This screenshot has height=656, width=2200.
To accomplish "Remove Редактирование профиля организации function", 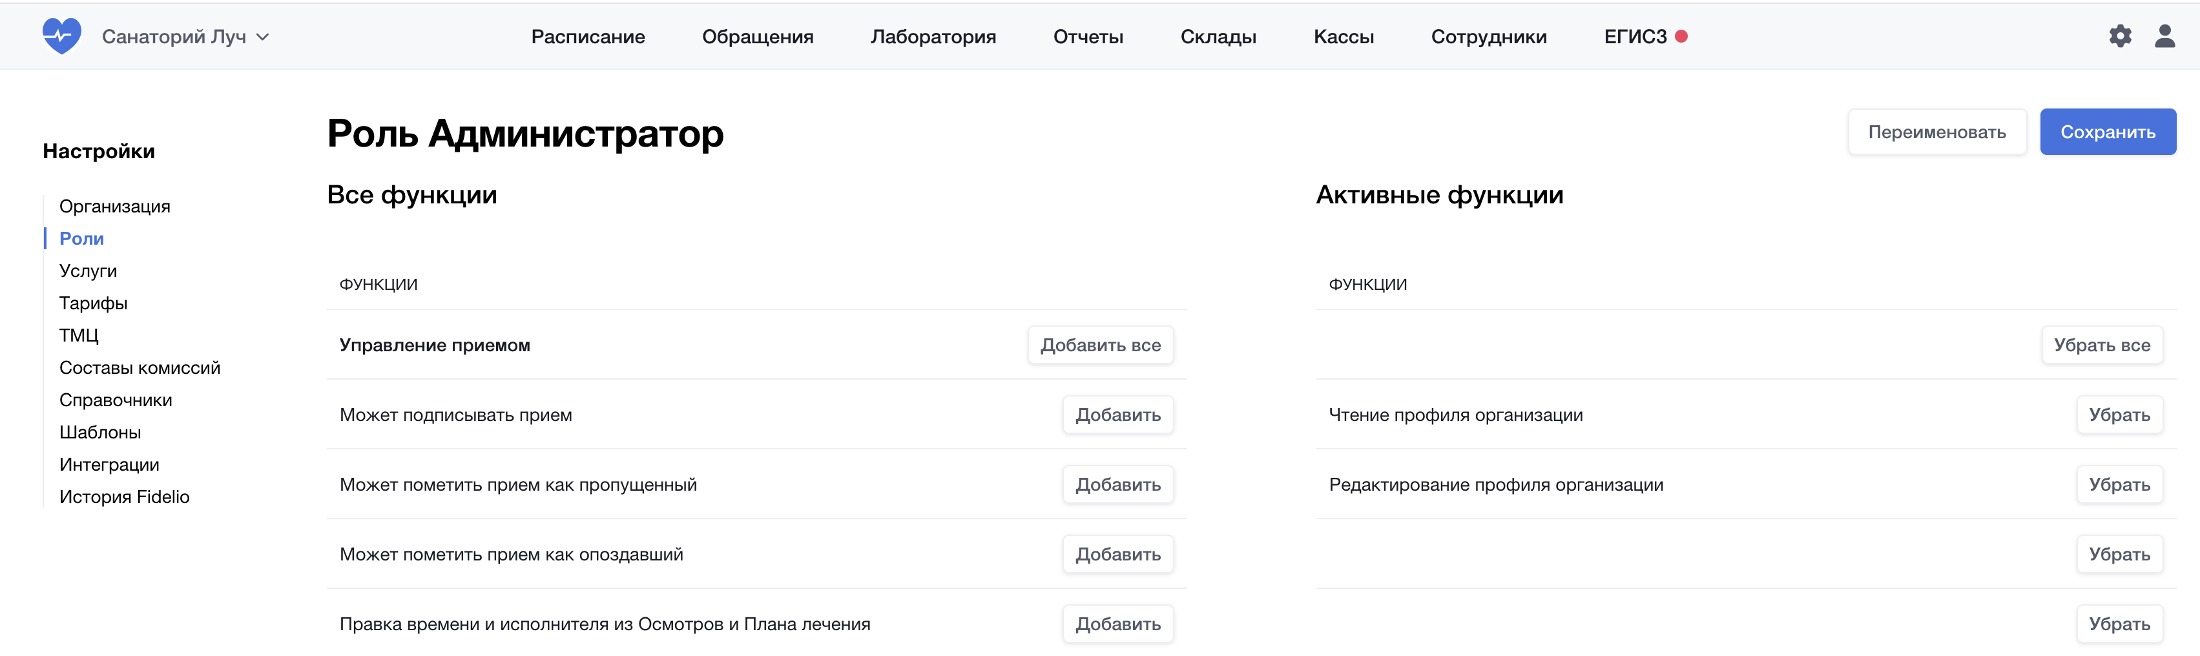I will point(2119,485).
